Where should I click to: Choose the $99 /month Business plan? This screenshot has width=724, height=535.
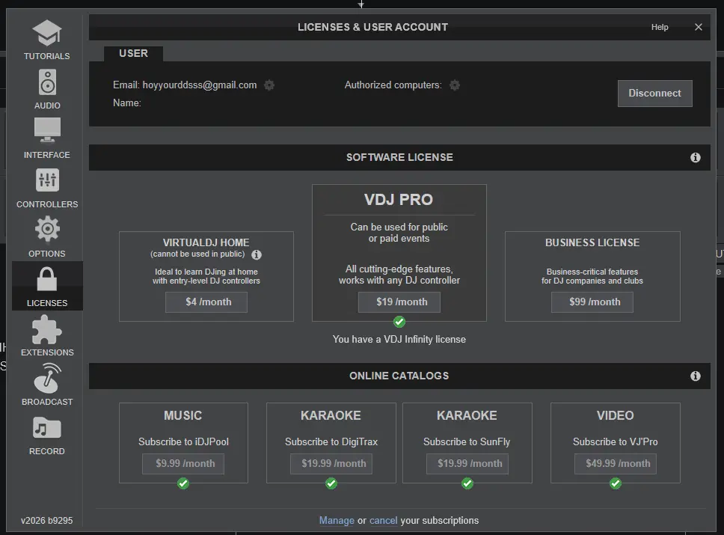pos(592,302)
